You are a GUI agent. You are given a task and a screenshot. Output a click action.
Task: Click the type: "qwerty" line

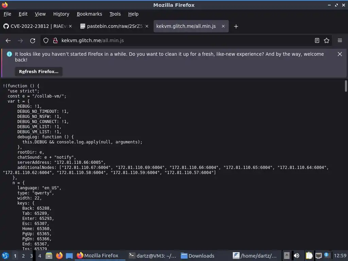coord(36,193)
